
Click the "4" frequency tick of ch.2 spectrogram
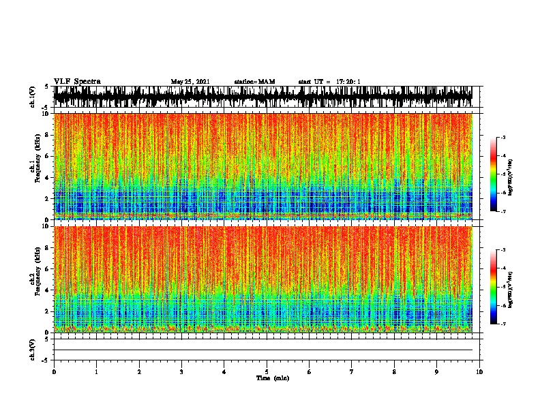48,290
